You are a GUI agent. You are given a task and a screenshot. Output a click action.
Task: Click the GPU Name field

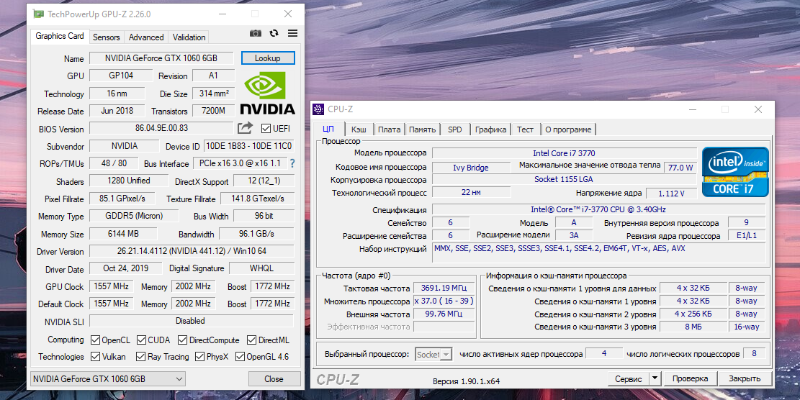coord(161,58)
